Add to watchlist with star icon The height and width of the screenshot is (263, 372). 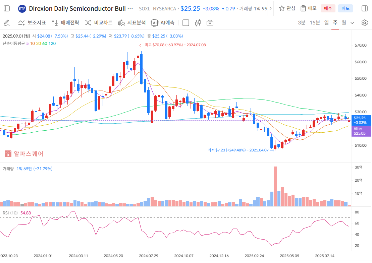pyautogui.click(x=282, y=8)
